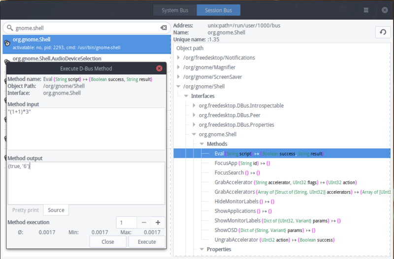394x259 pixels.
Task: Decrease method execution count
Action: point(144,223)
